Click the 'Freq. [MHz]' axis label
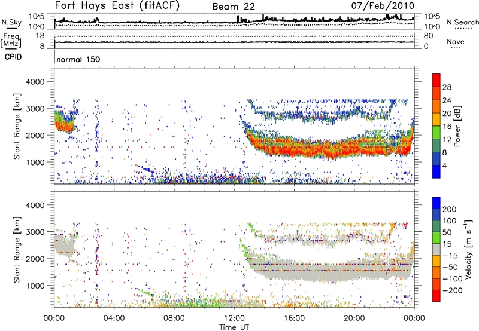This screenshot has width=479, height=331. 11,41
